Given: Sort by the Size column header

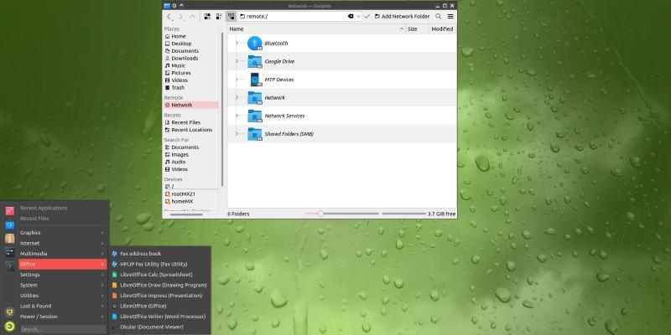Looking at the screenshot, I should click(x=417, y=29).
